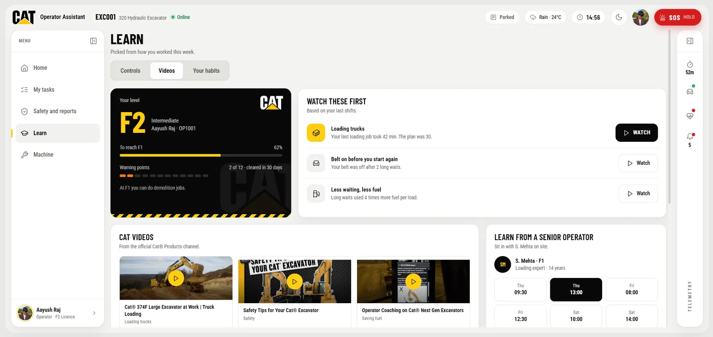Select the Fri 12:30 time slot

pyautogui.click(x=520, y=316)
